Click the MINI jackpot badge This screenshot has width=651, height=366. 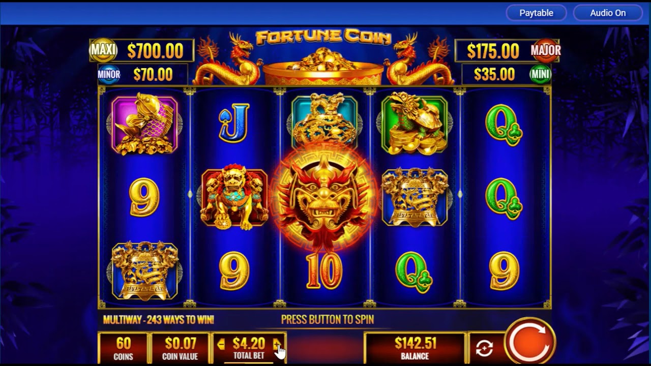[x=540, y=75]
